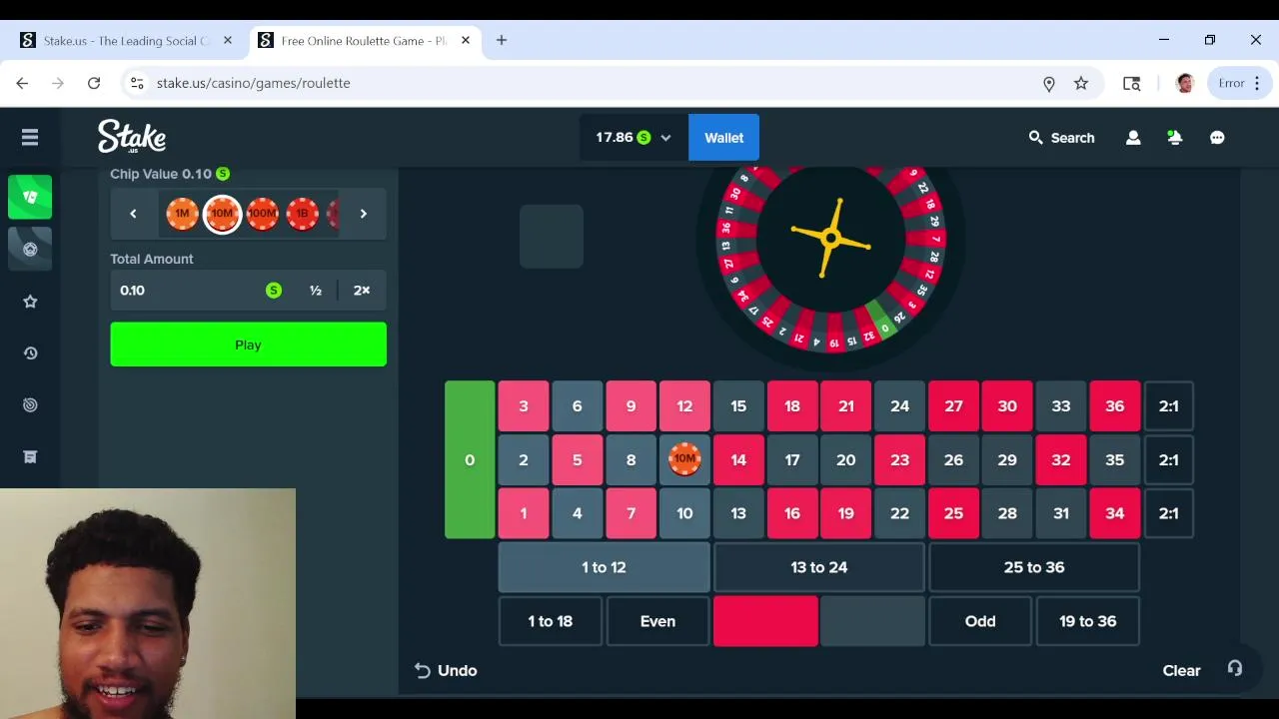This screenshot has width=1279, height=719.
Task: View site information icon in address bar
Action: click(137, 83)
